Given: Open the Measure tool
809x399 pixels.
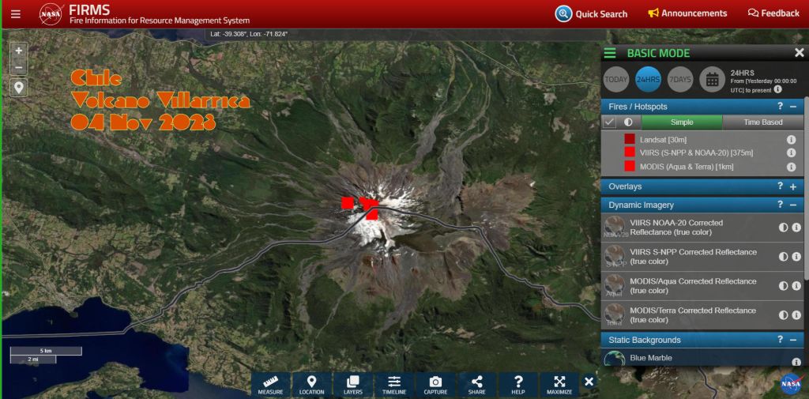Looking at the screenshot, I should [270, 385].
